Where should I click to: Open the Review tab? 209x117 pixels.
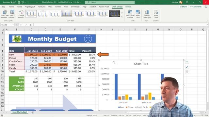(58, 6)
